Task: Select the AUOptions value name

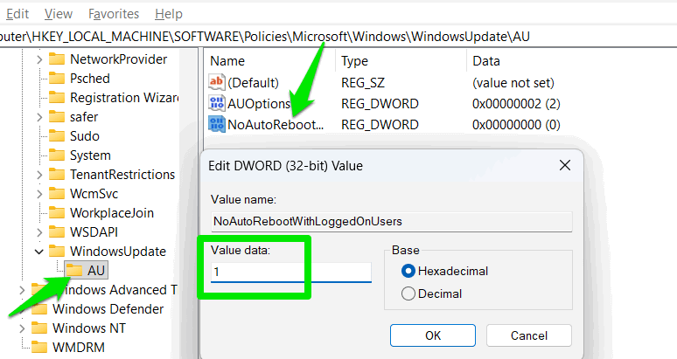Action: [259, 103]
